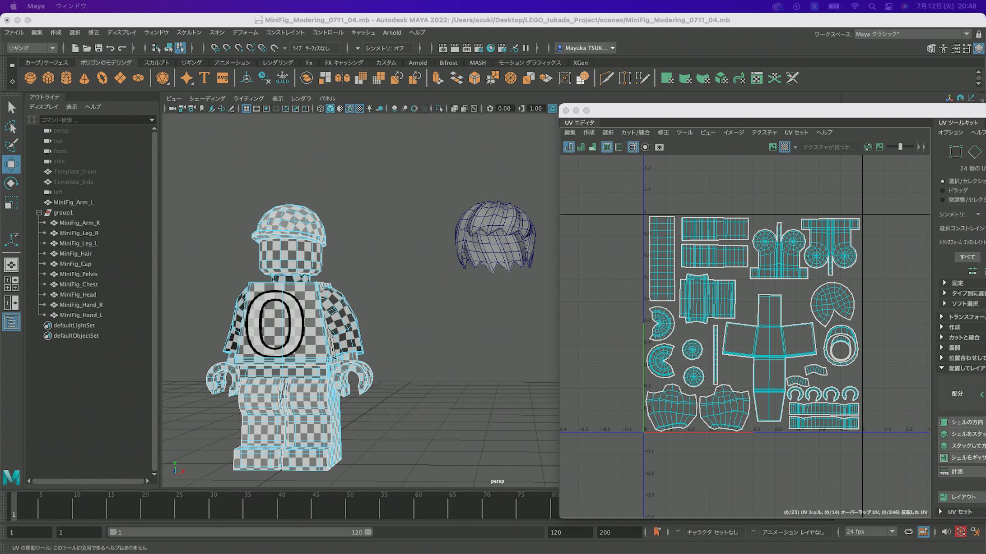Screen dimensions: 986x554
Task: Adjust the UV editor dim image slider
Action: (900, 147)
